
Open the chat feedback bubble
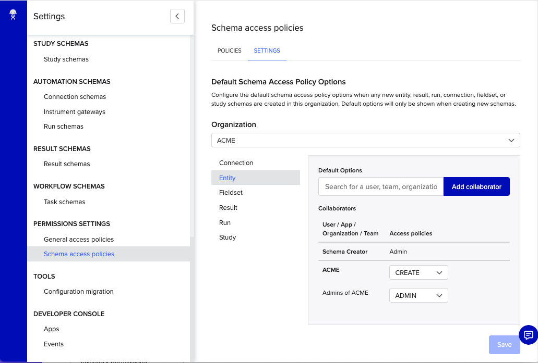(529, 335)
